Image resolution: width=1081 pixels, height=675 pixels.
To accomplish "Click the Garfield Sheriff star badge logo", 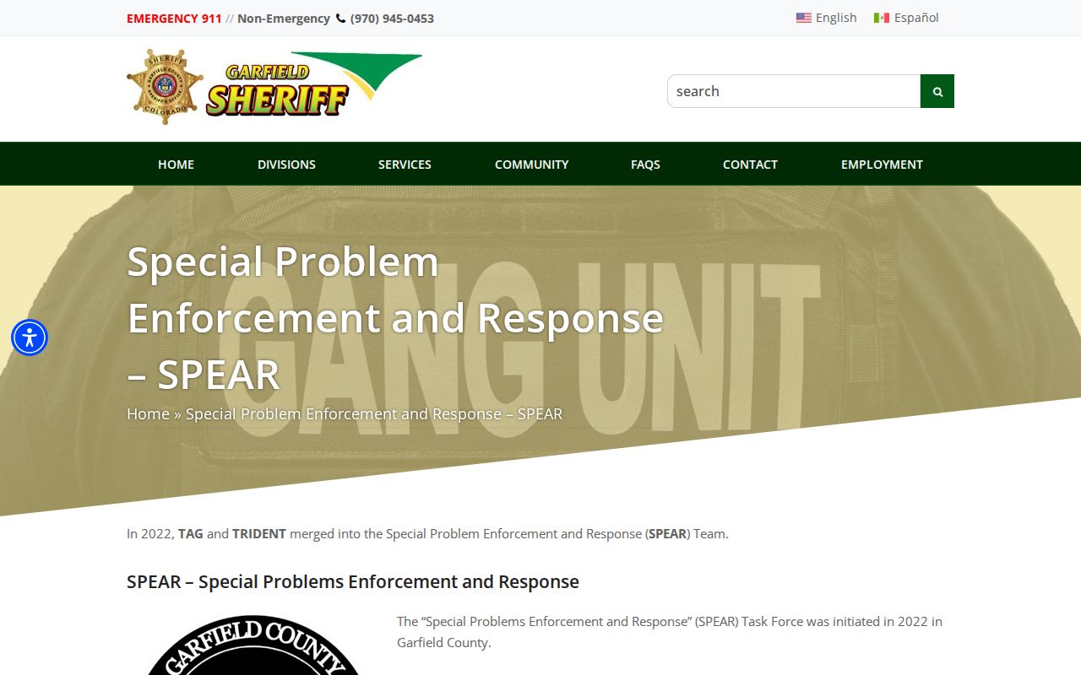I will pyautogui.click(x=165, y=86).
